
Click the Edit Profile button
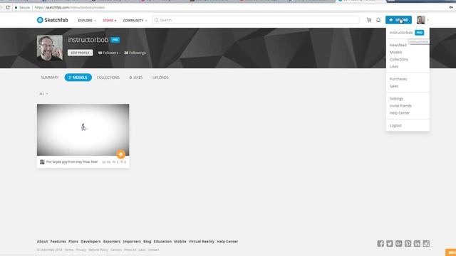[x=81, y=53]
